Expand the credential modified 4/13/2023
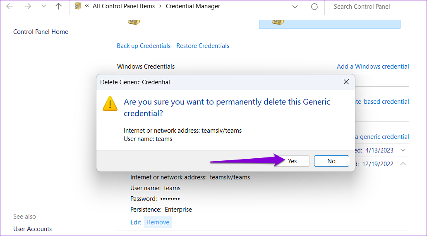 [403, 150]
